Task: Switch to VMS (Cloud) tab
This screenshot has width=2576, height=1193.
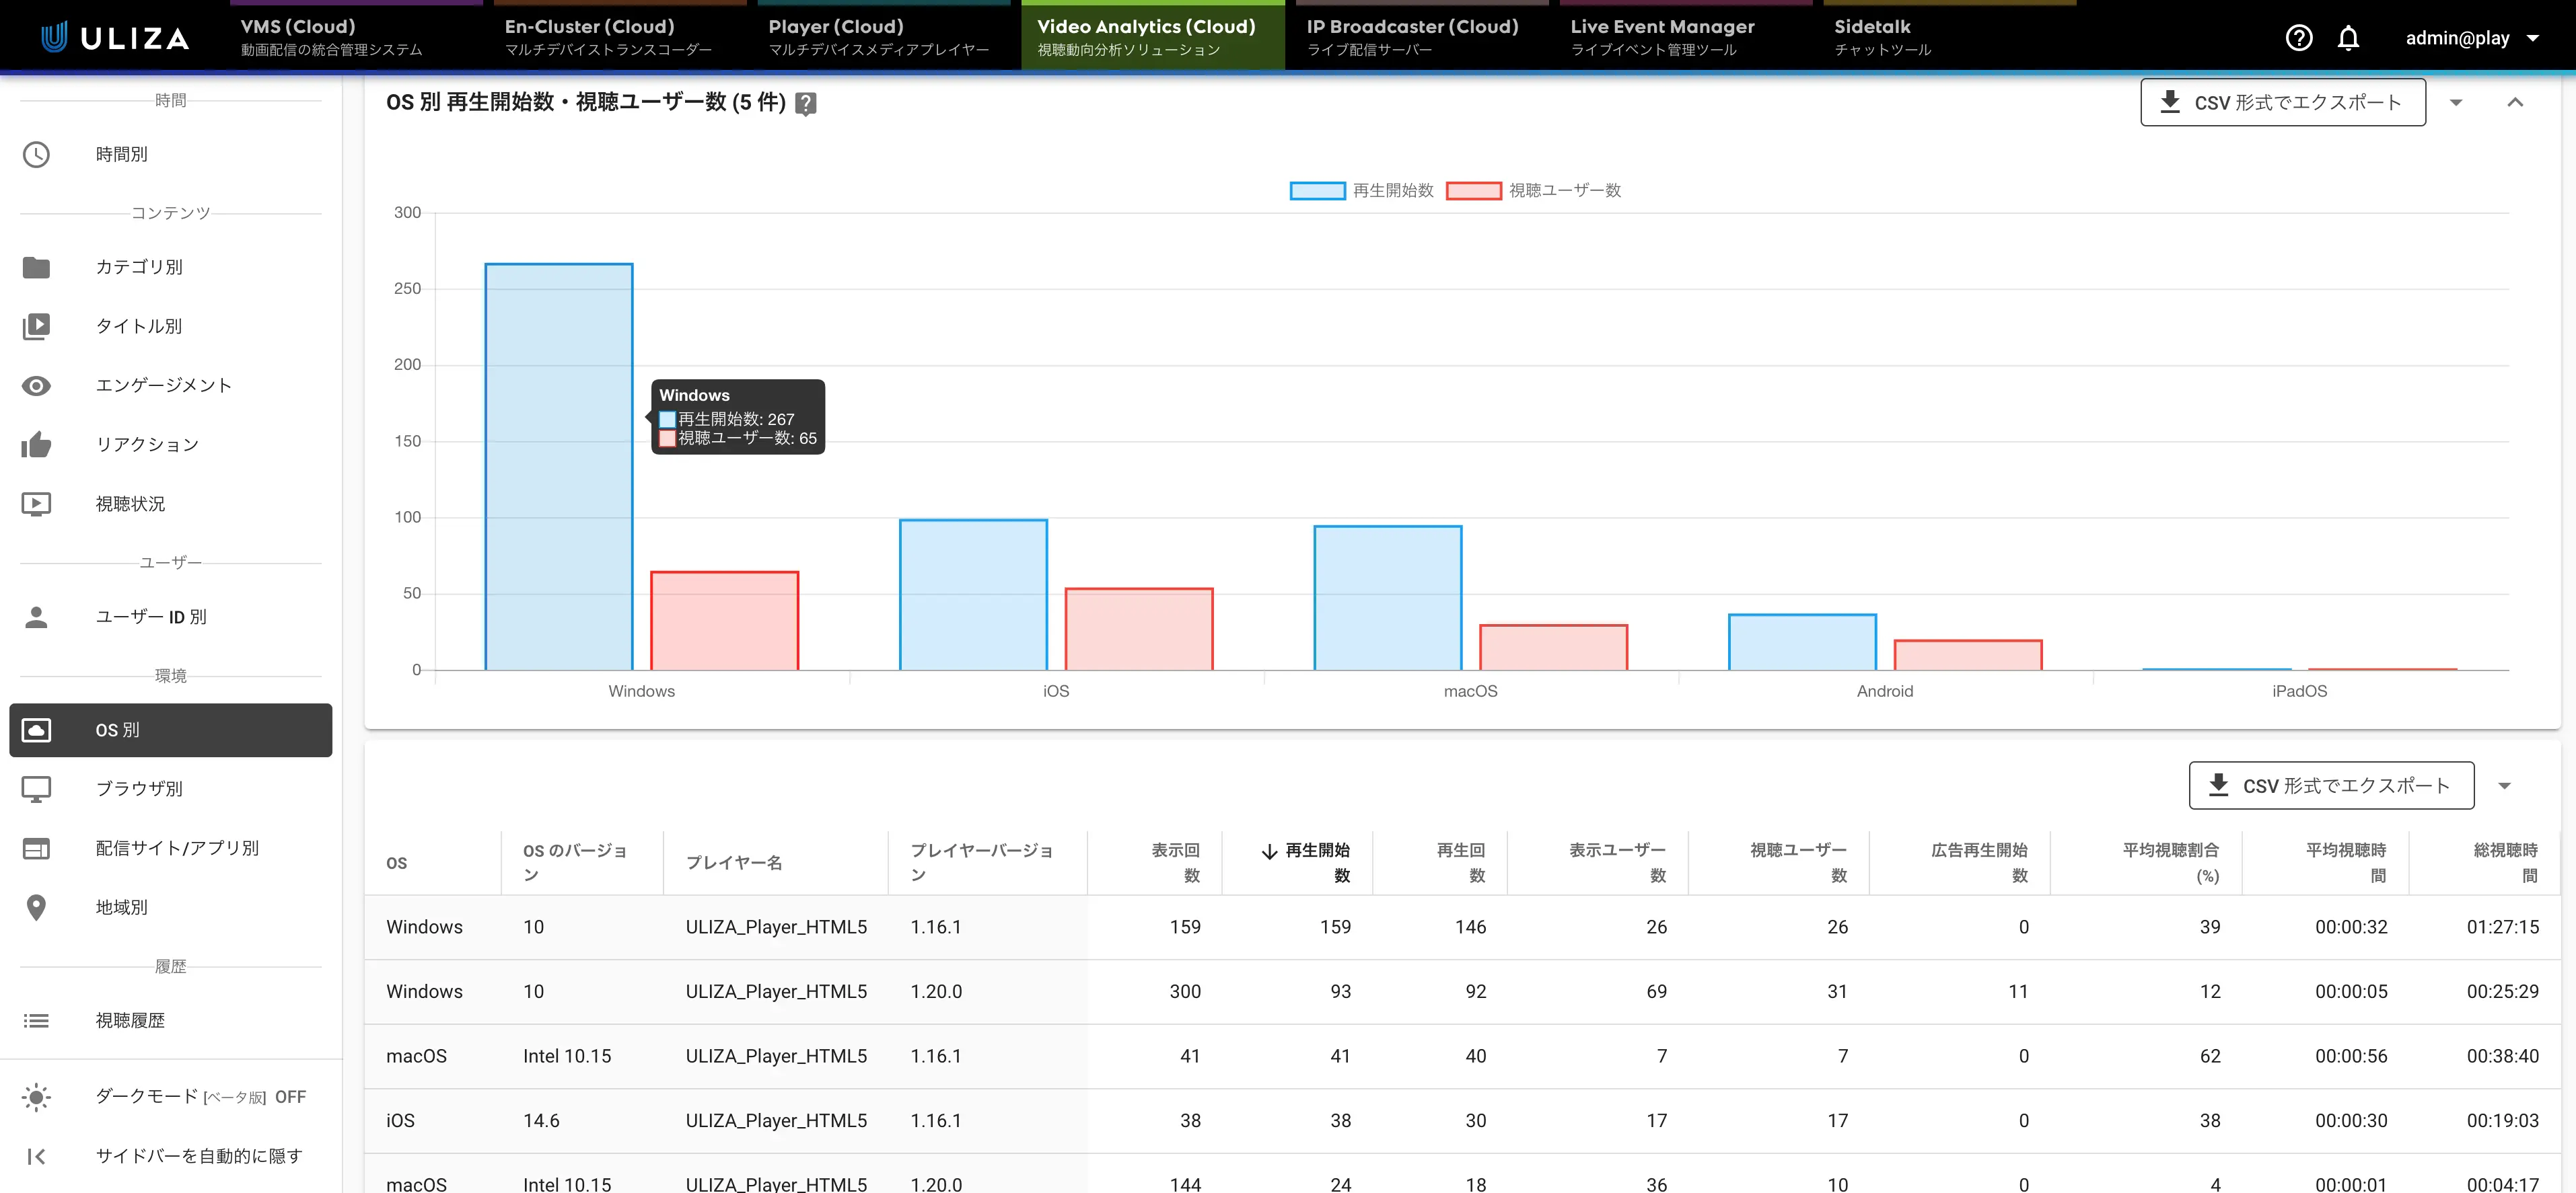Action: coord(356,36)
